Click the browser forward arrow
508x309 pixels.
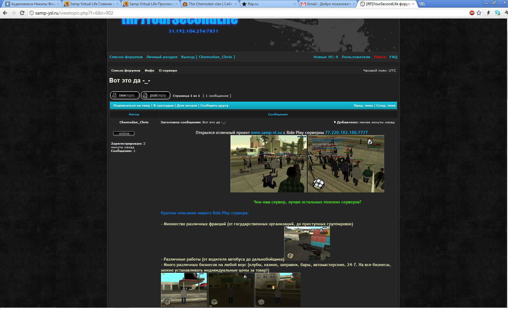coord(13,13)
